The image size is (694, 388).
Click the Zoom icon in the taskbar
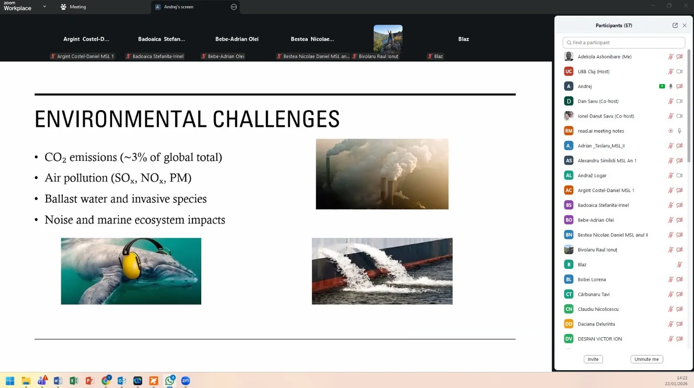[186, 381]
